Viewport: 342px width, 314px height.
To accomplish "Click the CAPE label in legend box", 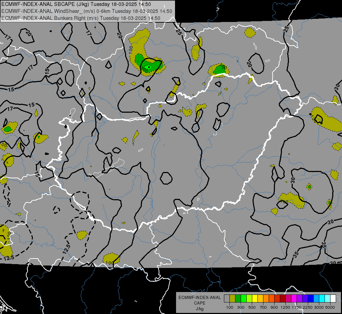I will click(x=199, y=303).
